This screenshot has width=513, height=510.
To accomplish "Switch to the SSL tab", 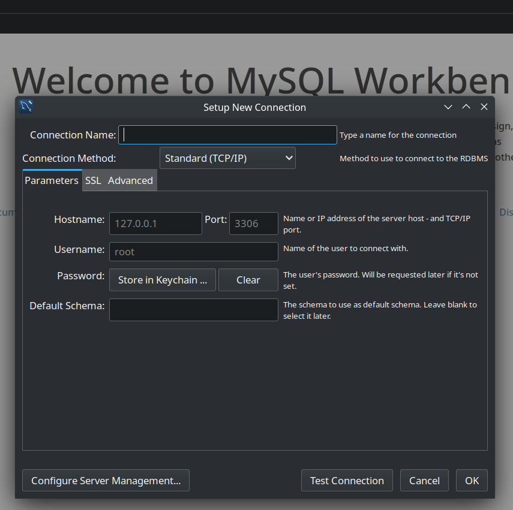I will point(93,180).
